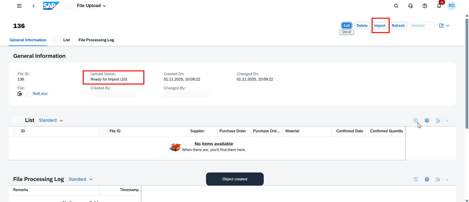The height and width of the screenshot is (202, 469).
Task: Switch to the File Processing Log tab
Action: pos(96,40)
